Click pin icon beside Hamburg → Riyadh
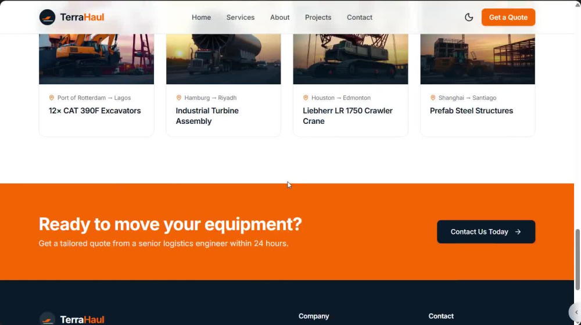The width and height of the screenshot is (581, 325). pos(178,98)
